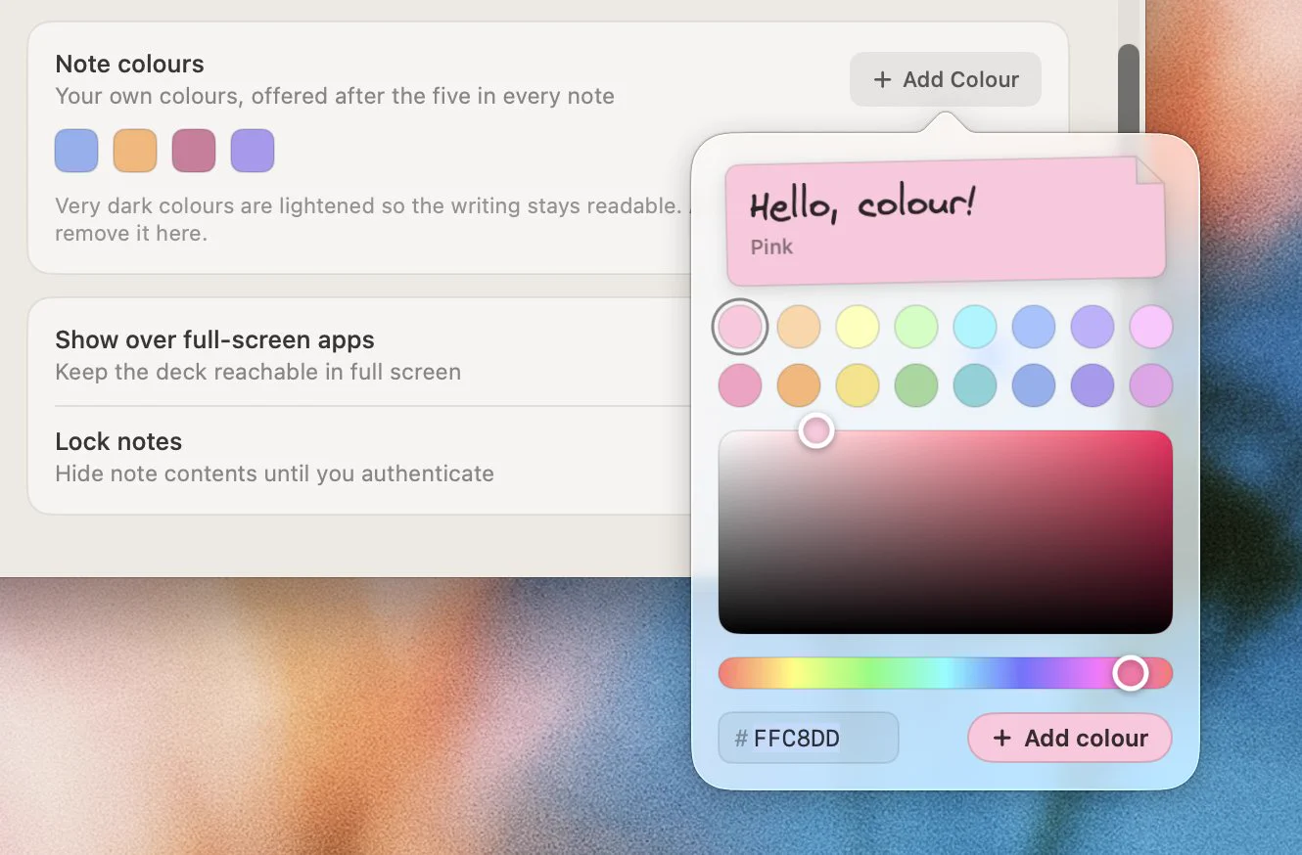
Task: Click "Hide note contents until you authenticate" text
Action: [275, 473]
